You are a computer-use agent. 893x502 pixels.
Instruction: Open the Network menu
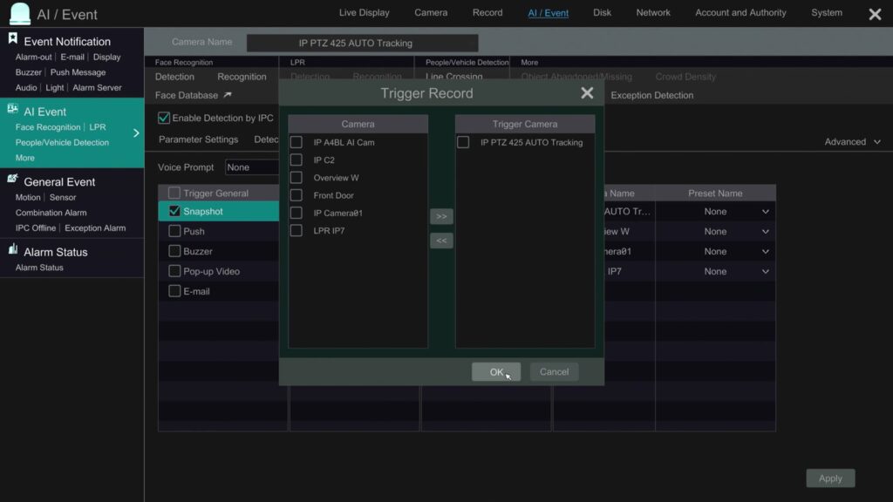653,12
